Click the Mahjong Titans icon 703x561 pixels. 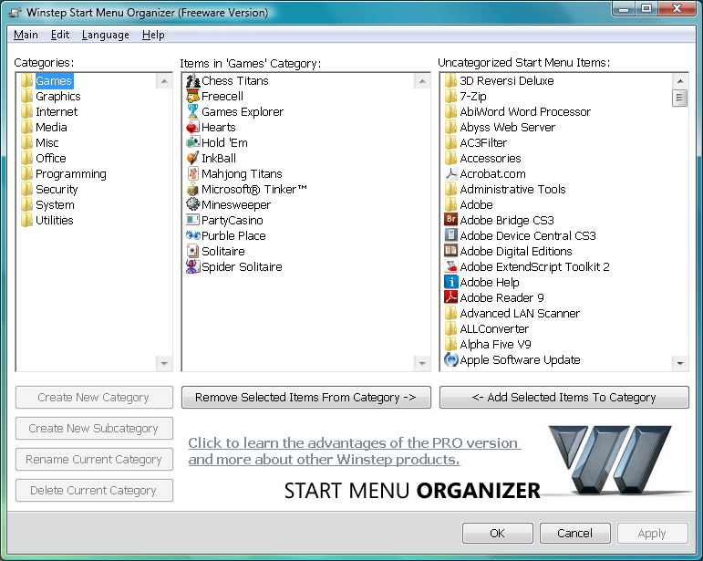click(x=192, y=173)
